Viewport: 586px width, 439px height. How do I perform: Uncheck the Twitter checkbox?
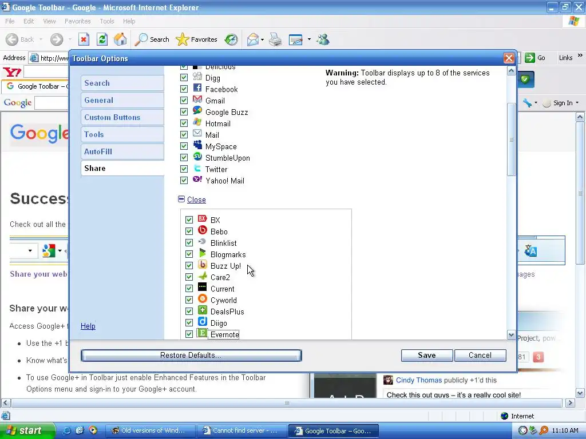[x=184, y=169]
